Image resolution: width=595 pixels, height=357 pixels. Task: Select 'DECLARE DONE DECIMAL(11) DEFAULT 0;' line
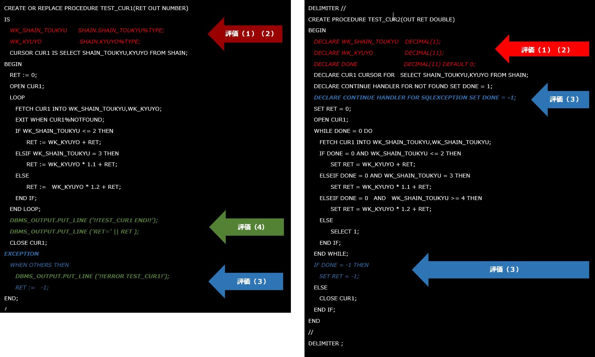coord(395,64)
